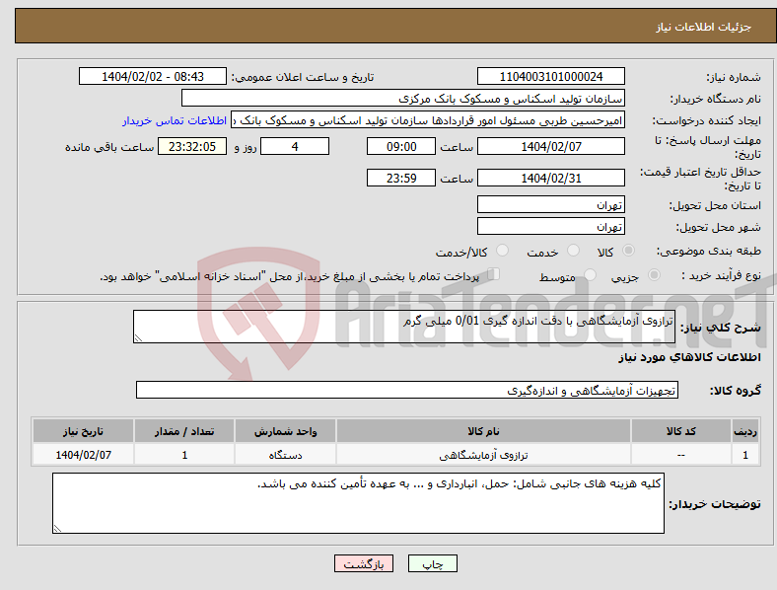Click the remaining time field 23:32:05
777x590 pixels.
(x=191, y=146)
